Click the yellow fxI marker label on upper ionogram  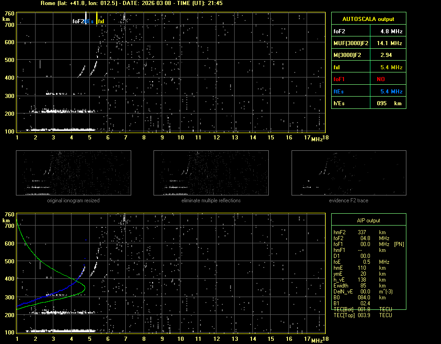pos(101,21)
